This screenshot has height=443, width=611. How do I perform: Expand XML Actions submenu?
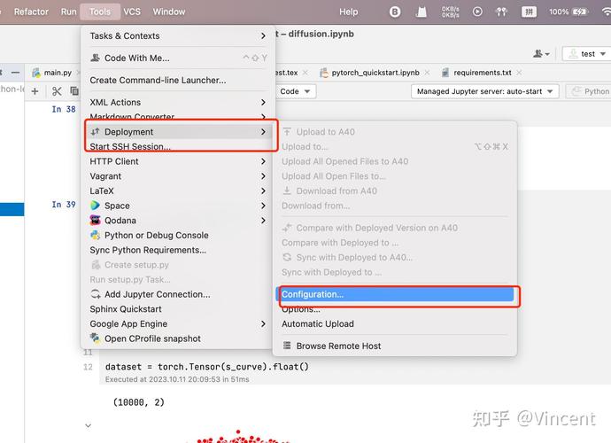point(178,103)
